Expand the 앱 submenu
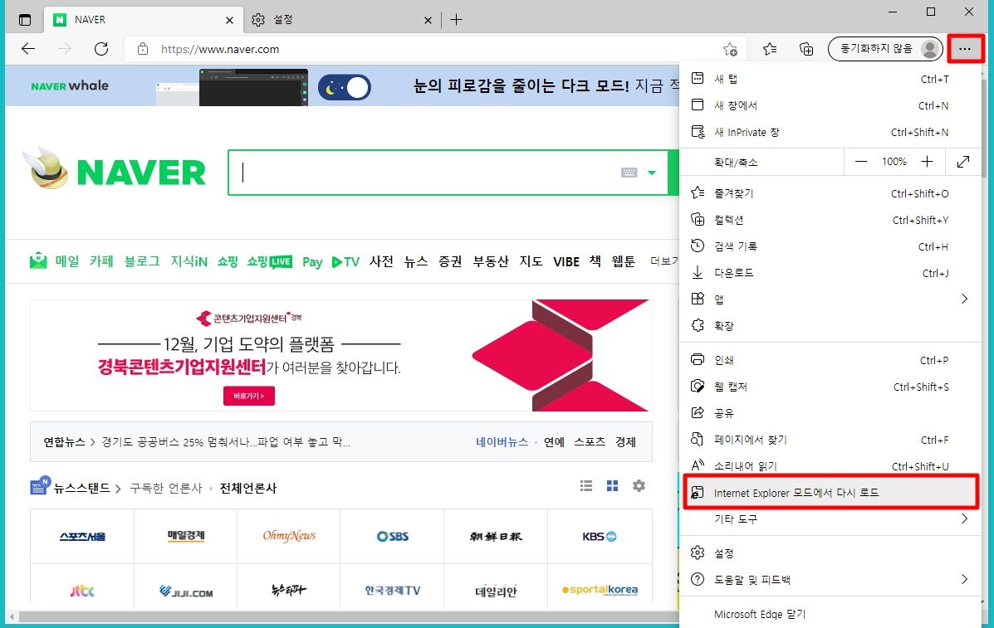Screen dimensions: 994x628 pos(830,299)
